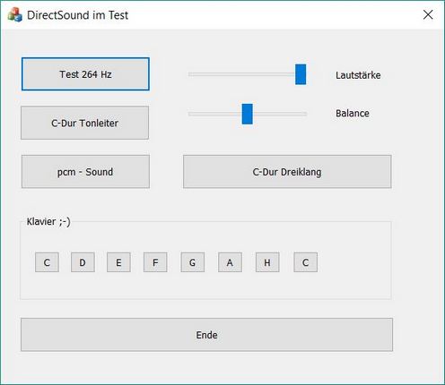This screenshot has width=445, height=385.
Task: Play the G piano key
Action: click(193, 262)
